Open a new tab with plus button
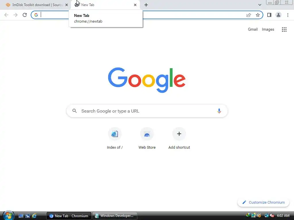Viewport: 294px width, 220px height. tap(146, 5)
